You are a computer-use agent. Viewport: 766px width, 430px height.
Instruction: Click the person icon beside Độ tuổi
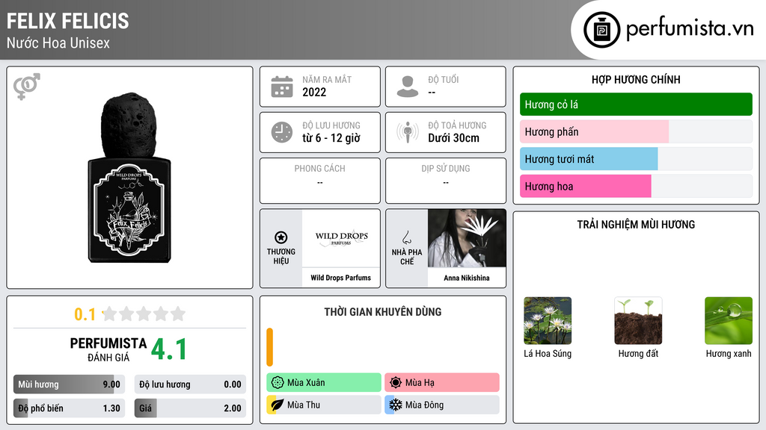pyautogui.click(x=408, y=87)
